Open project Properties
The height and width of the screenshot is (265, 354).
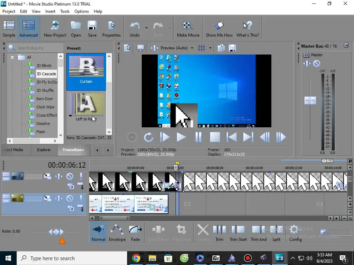[x=111, y=28]
